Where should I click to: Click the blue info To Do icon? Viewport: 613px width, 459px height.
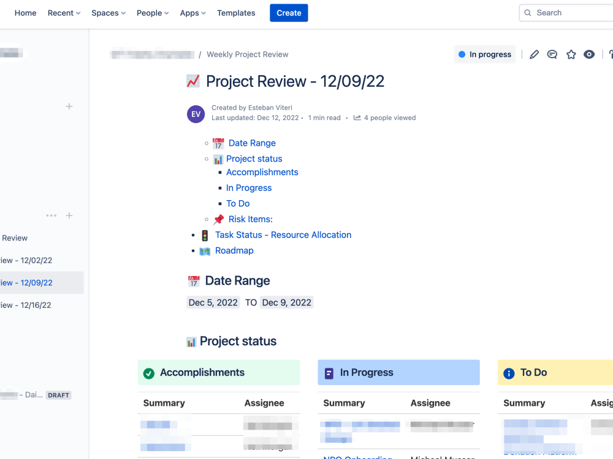(509, 373)
